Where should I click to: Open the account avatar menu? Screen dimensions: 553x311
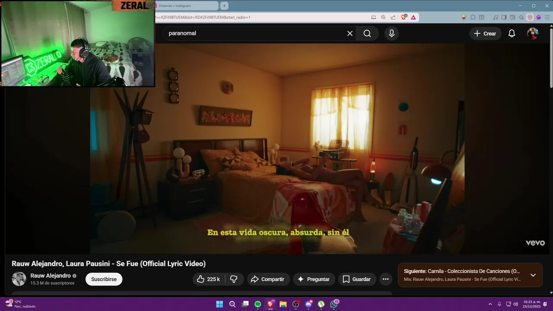coord(533,33)
